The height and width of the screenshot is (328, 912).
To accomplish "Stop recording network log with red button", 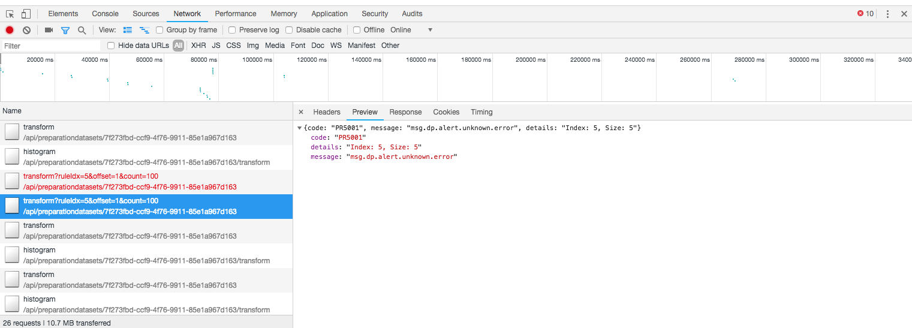I will tap(10, 30).
